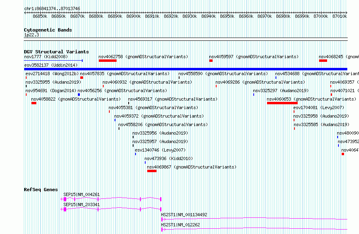The image size is (359, 234).
Task: Click the Cytogenetic Bands track title
Action: [48, 30]
